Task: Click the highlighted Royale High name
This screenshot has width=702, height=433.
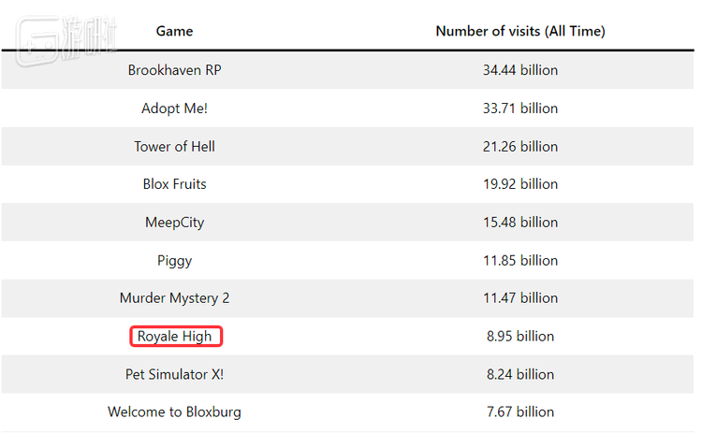Action: coord(176,337)
